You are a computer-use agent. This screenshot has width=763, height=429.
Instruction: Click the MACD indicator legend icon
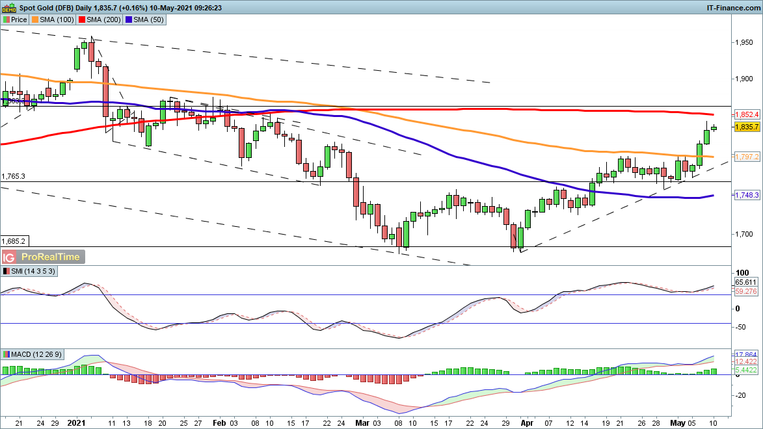(7, 354)
